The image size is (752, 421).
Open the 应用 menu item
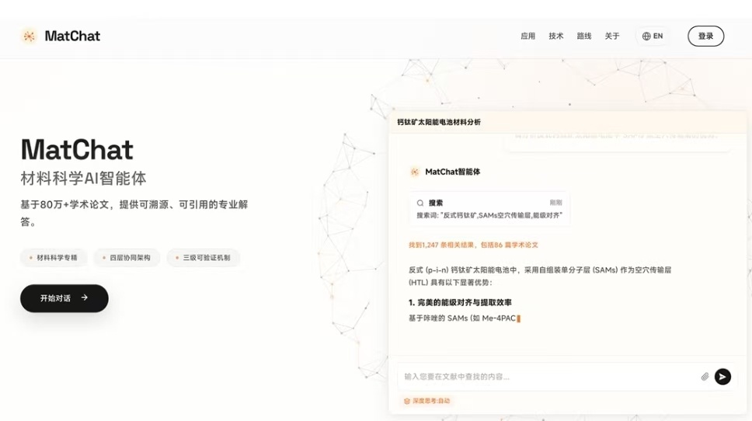click(527, 37)
